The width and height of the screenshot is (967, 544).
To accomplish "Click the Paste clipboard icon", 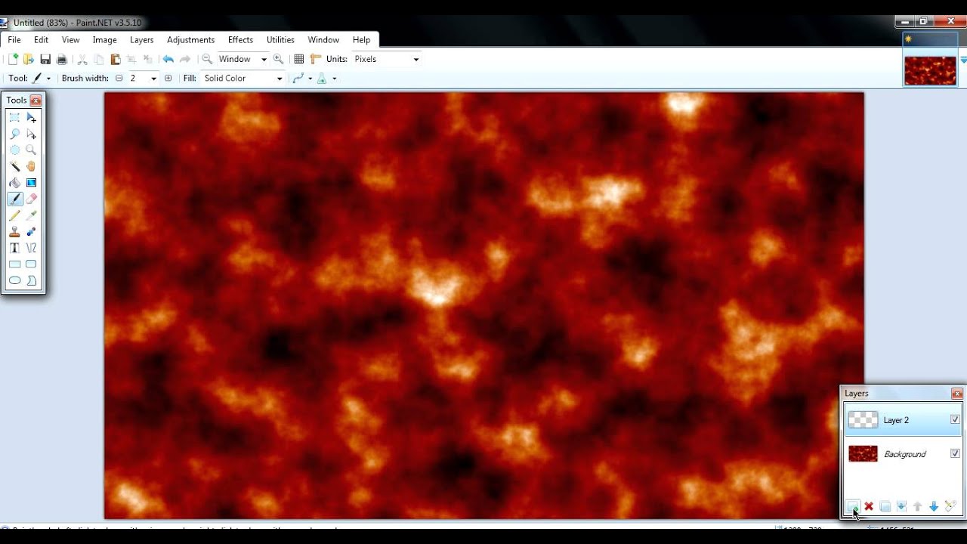I will point(116,59).
